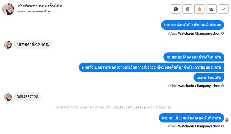Screen dimensions: 231x134
Task: Click the ผมขอเบอร์ติดต่อลูกค้าได้ไหมครับ message bubble
Action: [194, 57]
